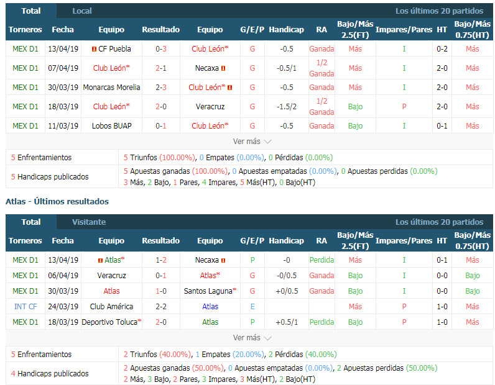Click red card icon beside Club León on 30/03/19
This screenshot has width=495, height=385.
(230, 88)
